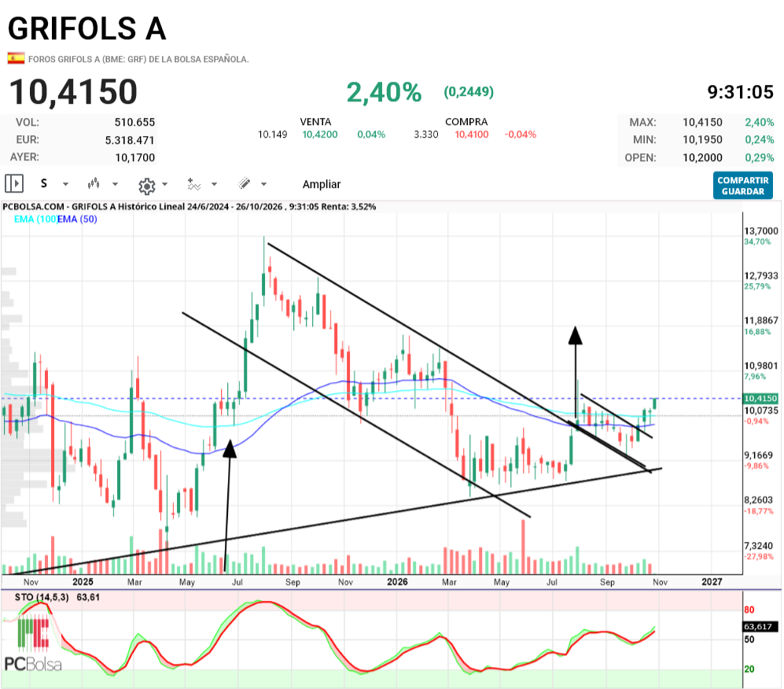Image resolution: width=784 pixels, height=689 pixels.
Task: Click the EMA (50) indicator label
Action: [x=77, y=219]
